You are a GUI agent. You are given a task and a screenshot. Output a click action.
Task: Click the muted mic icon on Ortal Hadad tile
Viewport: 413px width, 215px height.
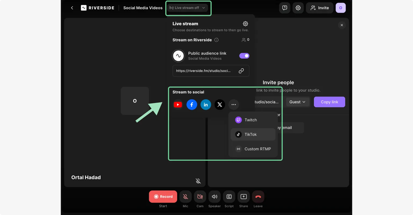pyautogui.click(x=198, y=181)
